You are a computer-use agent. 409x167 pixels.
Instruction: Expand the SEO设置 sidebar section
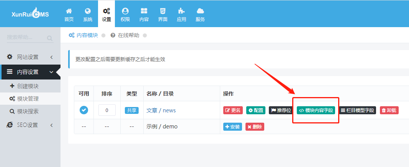point(30,125)
